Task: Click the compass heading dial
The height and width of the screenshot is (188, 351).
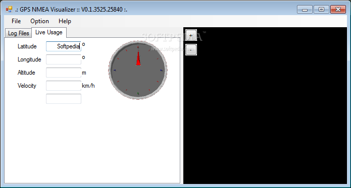Action: [138, 70]
